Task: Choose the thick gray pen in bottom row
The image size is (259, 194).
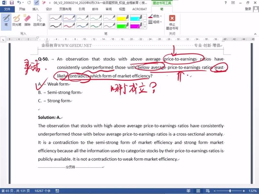Action: click(109, 26)
